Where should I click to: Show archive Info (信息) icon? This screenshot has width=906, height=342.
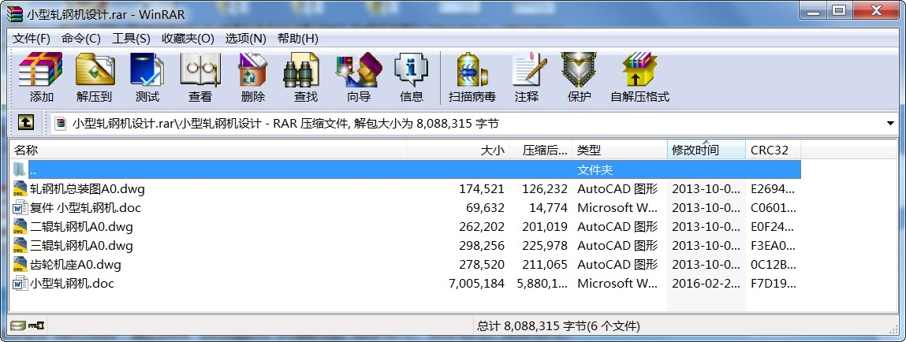coord(411,77)
